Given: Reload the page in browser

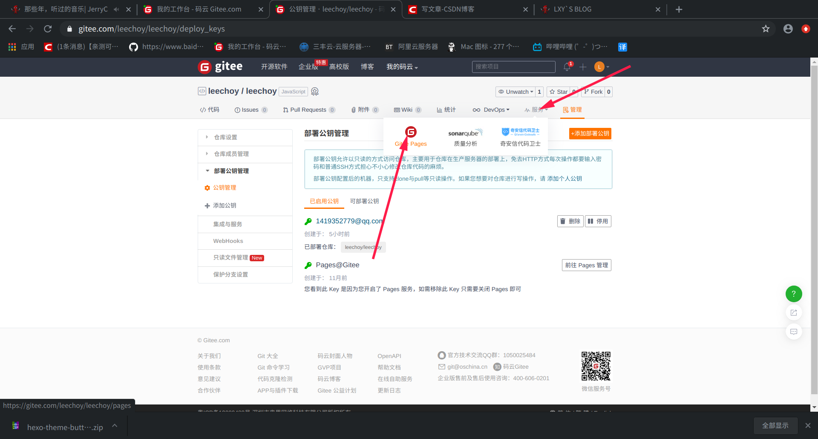Looking at the screenshot, I should pos(48,29).
